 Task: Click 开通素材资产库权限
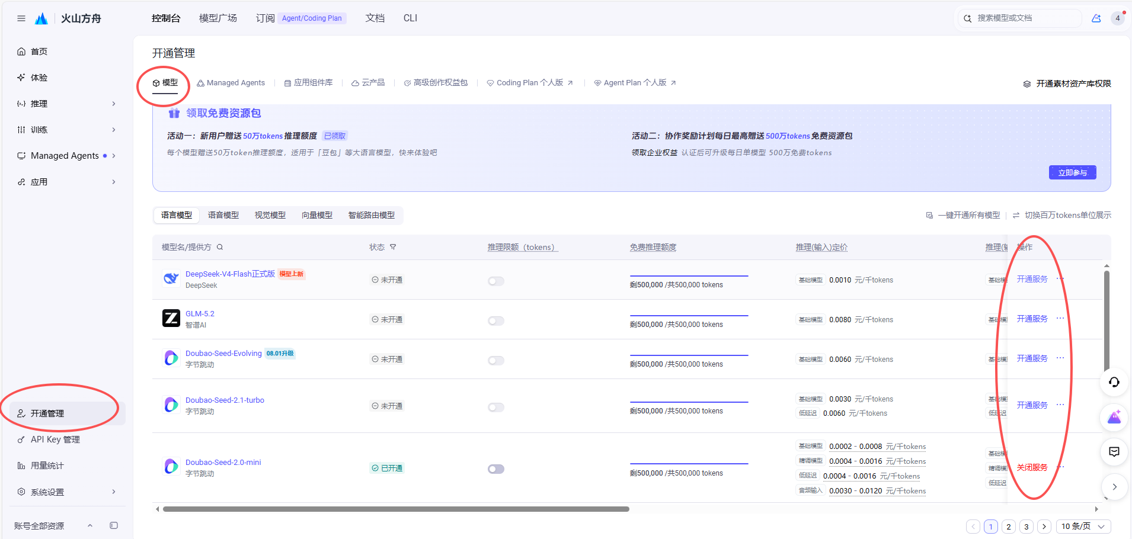(x=1067, y=84)
